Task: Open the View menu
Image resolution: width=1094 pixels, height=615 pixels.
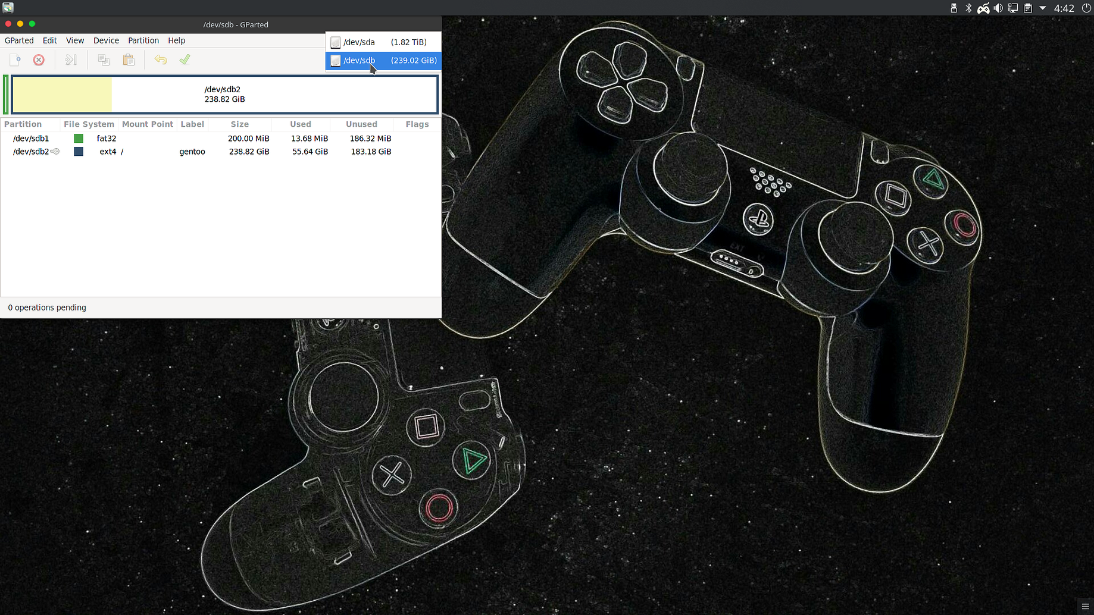Action: coord(75,40)
